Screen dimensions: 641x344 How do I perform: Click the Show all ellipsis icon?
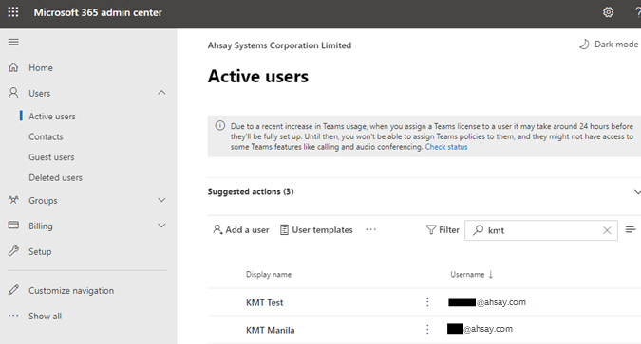click(13, 316)
